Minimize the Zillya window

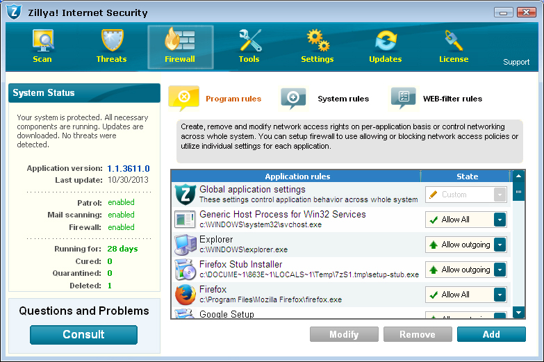click(x=504, y=13)
